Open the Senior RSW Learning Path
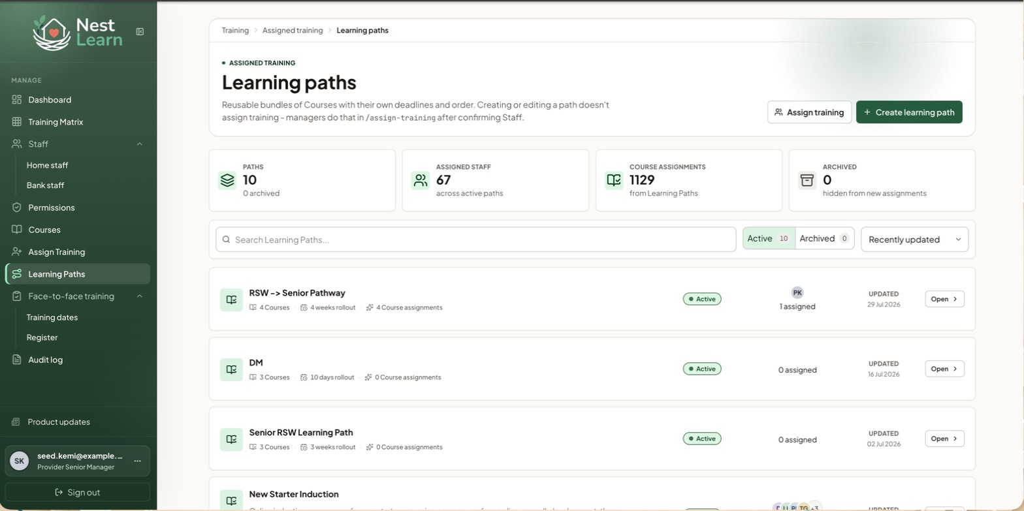 944,439
